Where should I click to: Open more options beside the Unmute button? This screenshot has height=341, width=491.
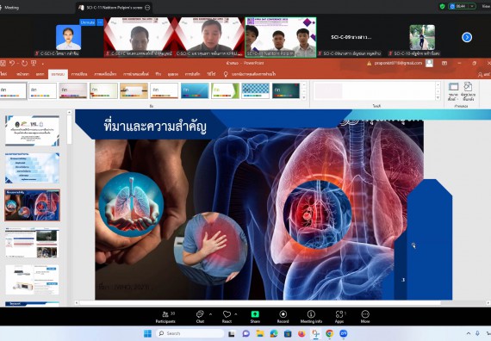[100, 22]
